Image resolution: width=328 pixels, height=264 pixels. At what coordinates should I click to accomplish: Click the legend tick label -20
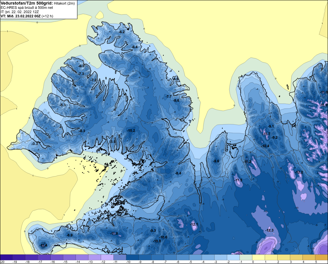click(2, 262)
